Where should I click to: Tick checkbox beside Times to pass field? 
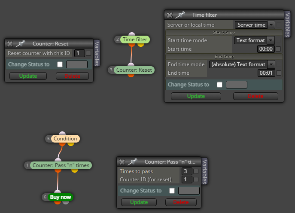click(x=196, y=171)
